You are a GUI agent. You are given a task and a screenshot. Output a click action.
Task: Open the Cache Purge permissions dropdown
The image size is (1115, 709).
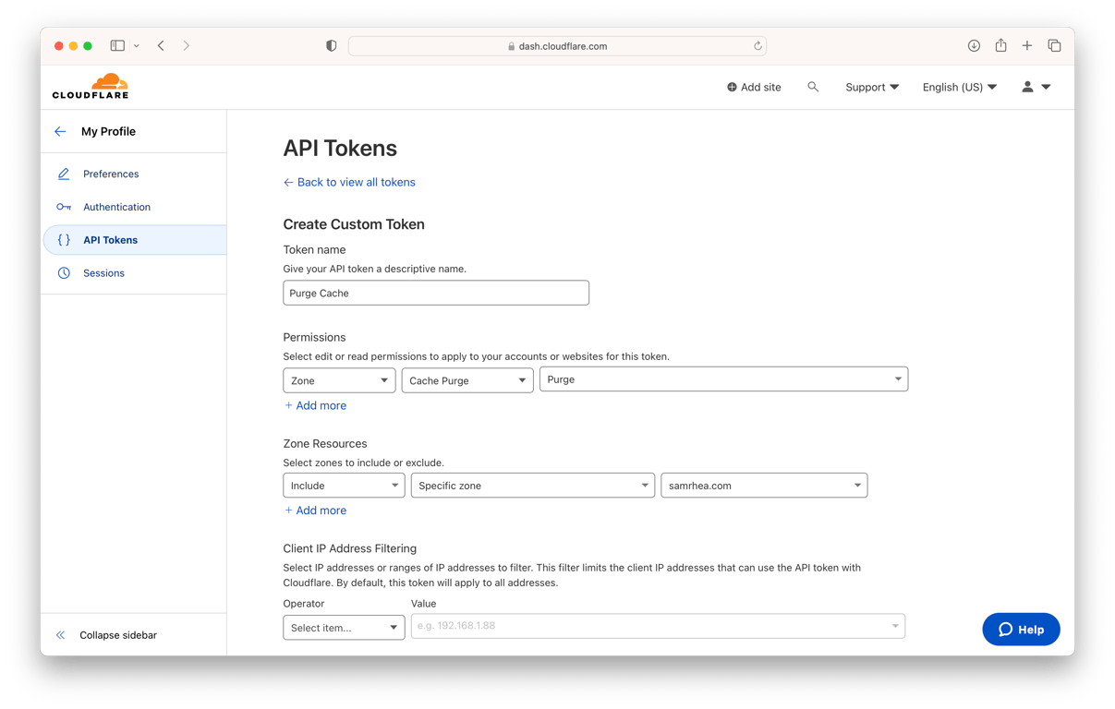[x=467, y=379]
